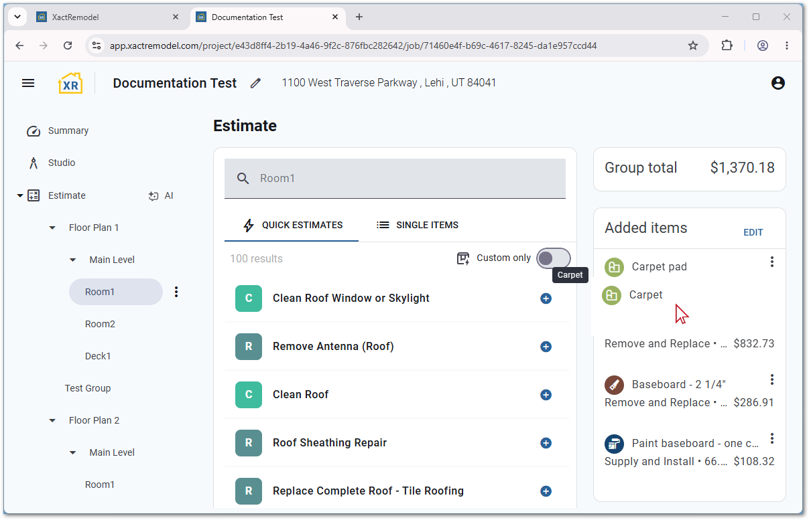Switch to XactRemodel browser tab

coord(109,17)
